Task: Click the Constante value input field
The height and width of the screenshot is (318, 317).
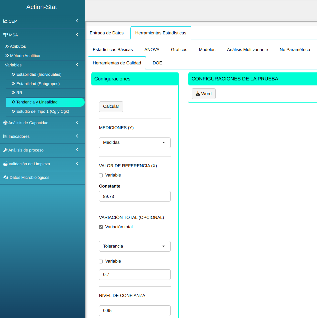Action: click(x=135, y=197)
